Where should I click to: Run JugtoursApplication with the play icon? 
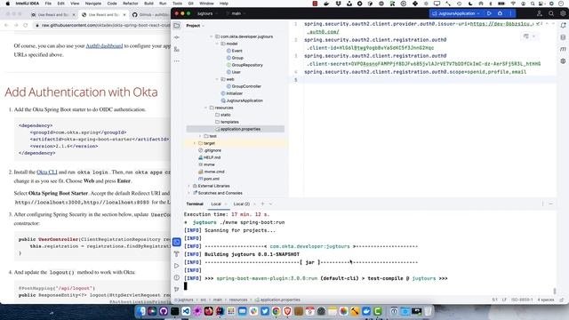click(x=489, y=13)
